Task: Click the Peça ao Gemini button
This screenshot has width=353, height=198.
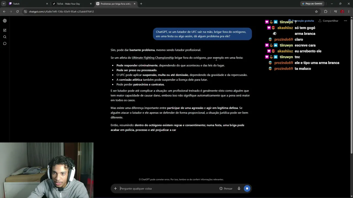Action: pyautogui.click(x=312, y=4)
